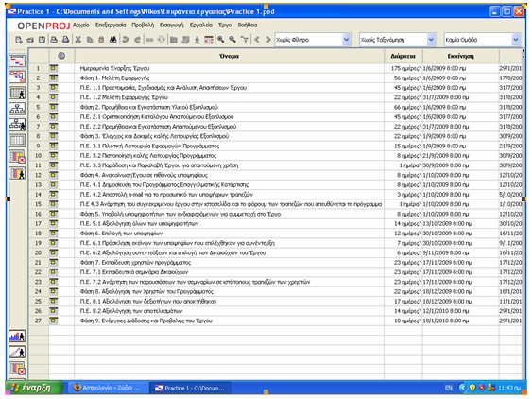The image size is (532, 399).
Task: Click the Windows 'έναρξη' Start button
Action: pyautogui.click(x=34, y=388)
